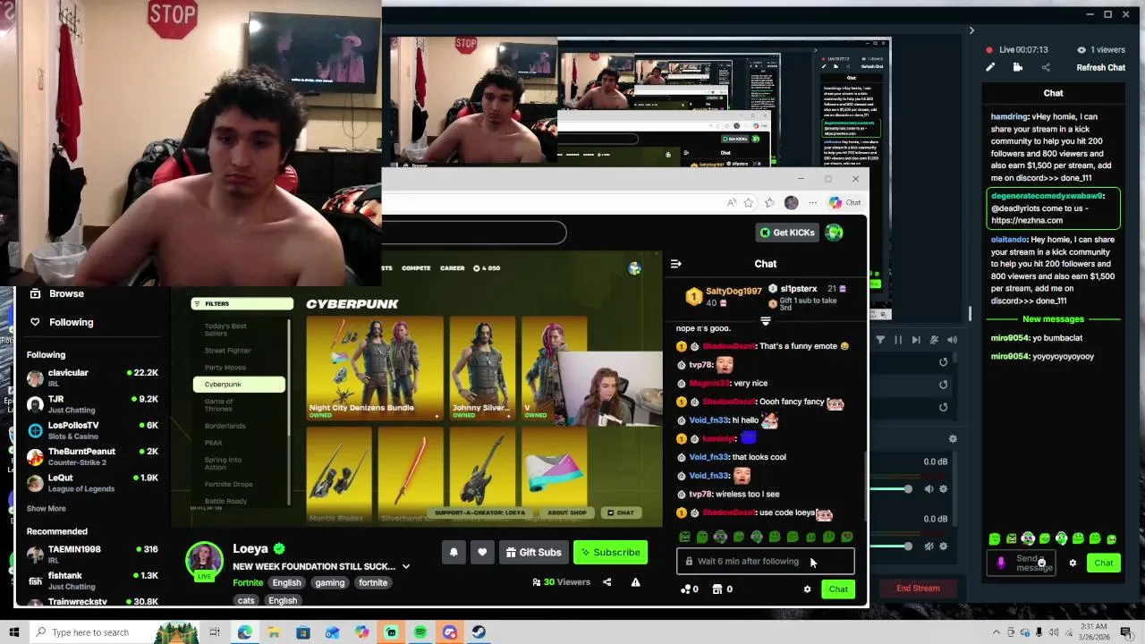This screenshot has height=644, width=1145.
Task: Click the edit pencil icon in dashboard
Action: point(990,67)
